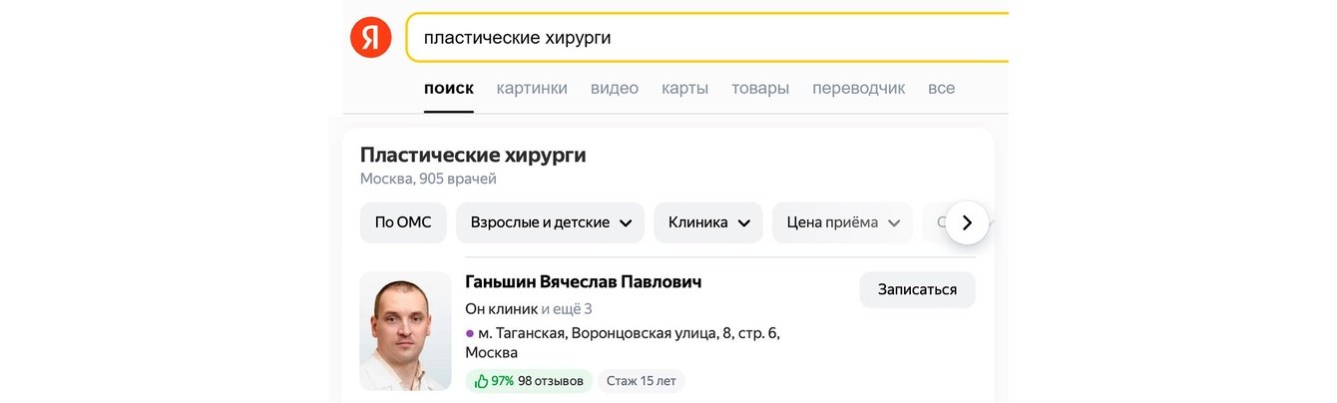
Task: Expand the 'Цена приёма' dropdown
Action: click(841, 222)
